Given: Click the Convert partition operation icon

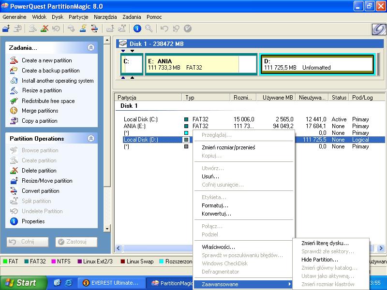Looking at the screenshot, I should (14, 190).
